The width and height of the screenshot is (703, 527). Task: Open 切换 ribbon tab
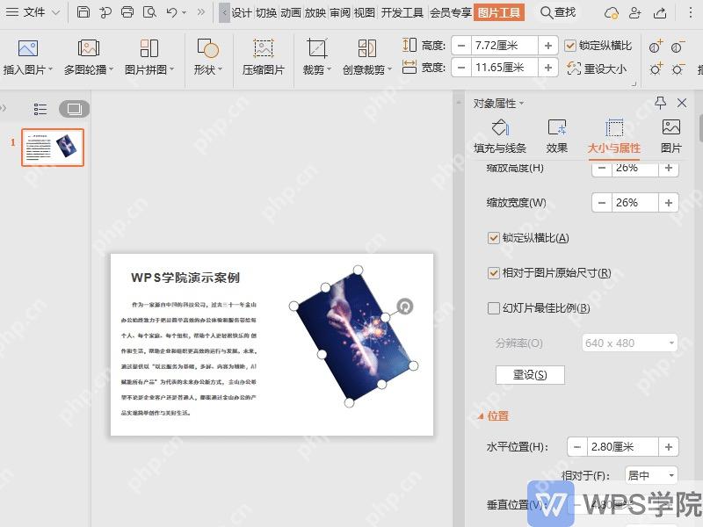coord(266,12)
